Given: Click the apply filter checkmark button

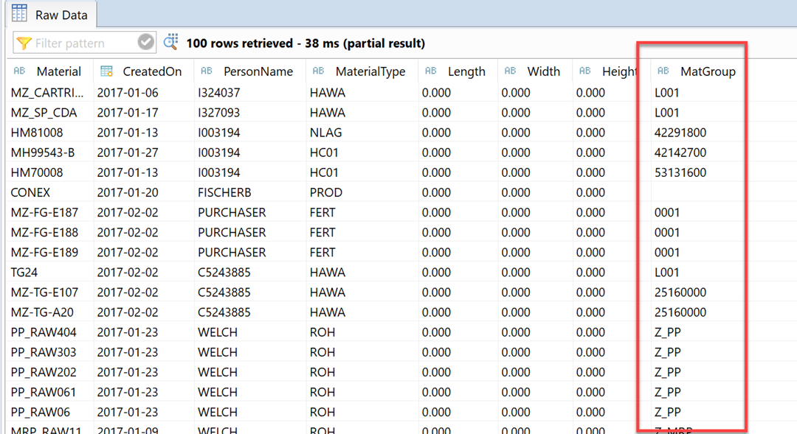Looking at the screenshot, I should [x=145, y=42].
